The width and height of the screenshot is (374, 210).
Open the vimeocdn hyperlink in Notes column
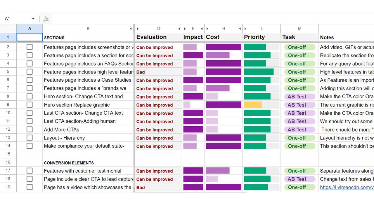tap(347, 187)
